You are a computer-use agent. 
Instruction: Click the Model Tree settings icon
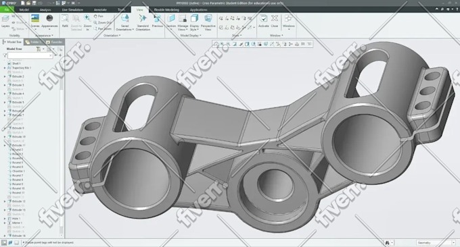tap(39, 49)
